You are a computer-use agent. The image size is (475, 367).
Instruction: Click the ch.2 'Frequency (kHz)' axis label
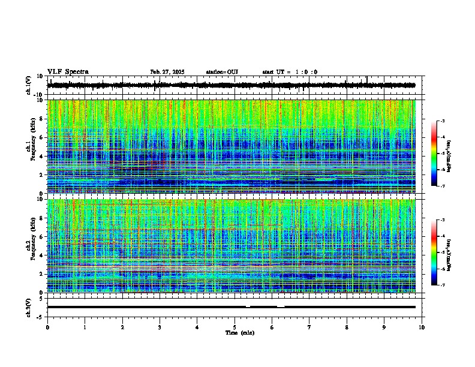coord(33,239)
